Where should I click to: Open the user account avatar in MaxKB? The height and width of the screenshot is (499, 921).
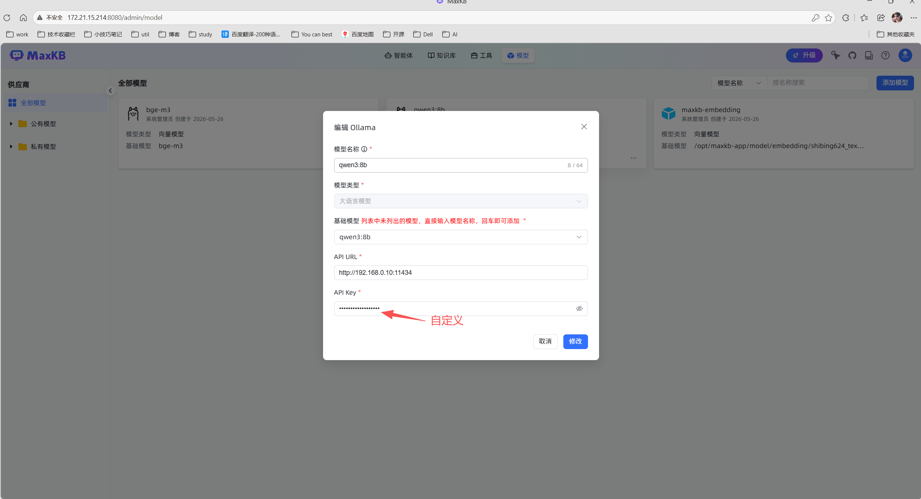coord(905,55)
